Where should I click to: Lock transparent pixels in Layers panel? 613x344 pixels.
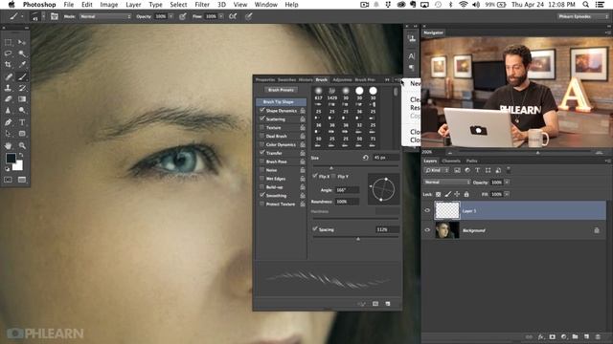pyautogui.click(x=439, y=194)
